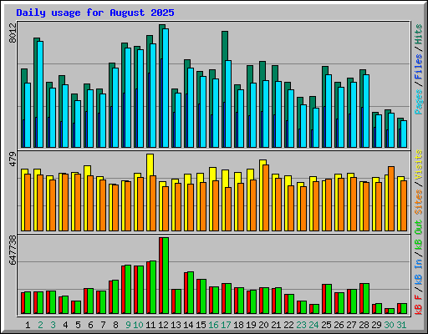
Task: Click the 'Daily usage for August 2025' title
Action: (95, 13)
